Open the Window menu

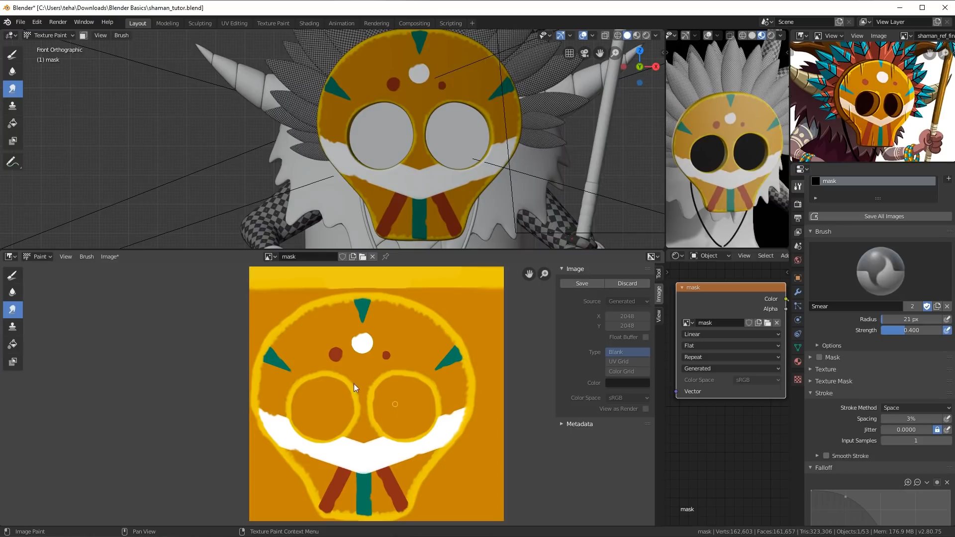click(84, 22)
